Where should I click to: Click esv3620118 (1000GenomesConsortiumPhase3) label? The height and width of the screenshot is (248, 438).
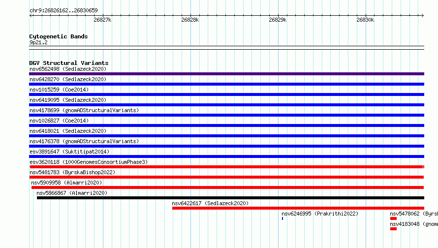click(x=89, y=162)
